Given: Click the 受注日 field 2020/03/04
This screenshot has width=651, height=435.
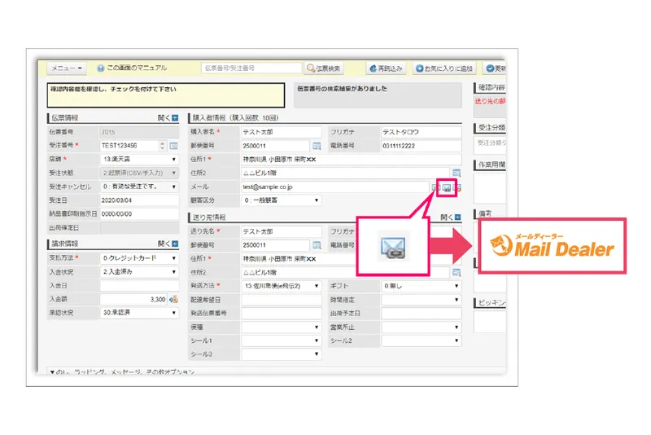Looking at the screenshot, I should coord(139,200).
